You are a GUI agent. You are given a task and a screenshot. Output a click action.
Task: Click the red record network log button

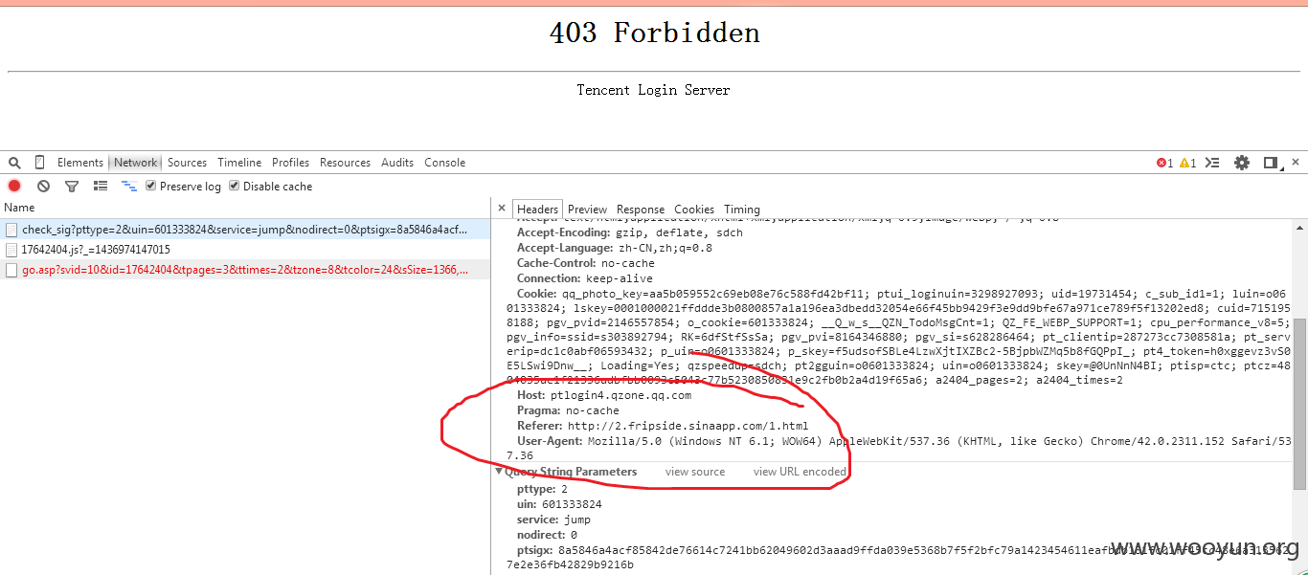point(14,187)
